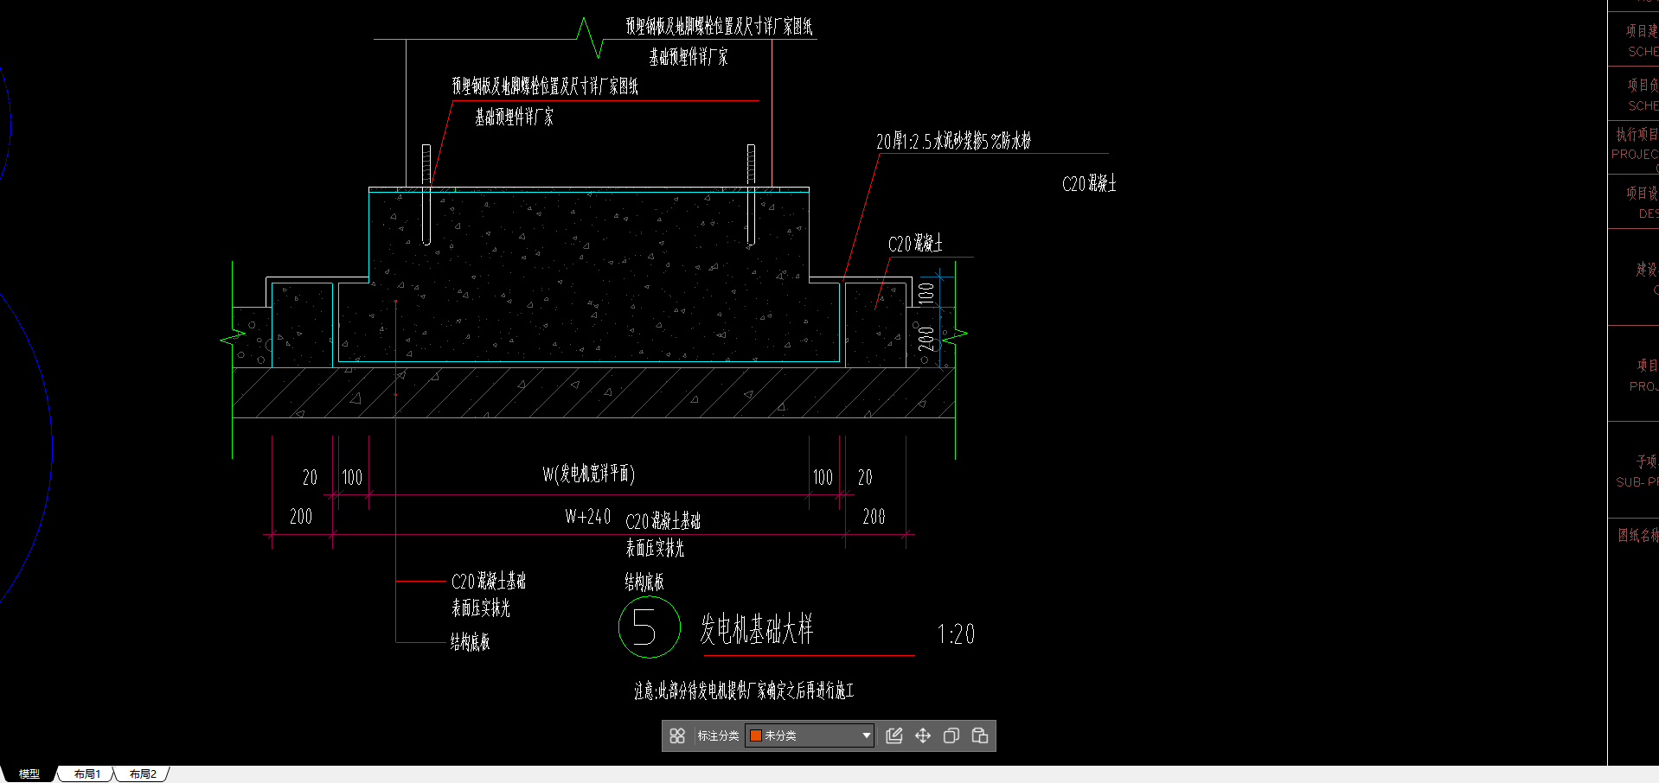Select the 20厚1:2.5水泥砂浆掺5%防水粉 note

[953, 141]
